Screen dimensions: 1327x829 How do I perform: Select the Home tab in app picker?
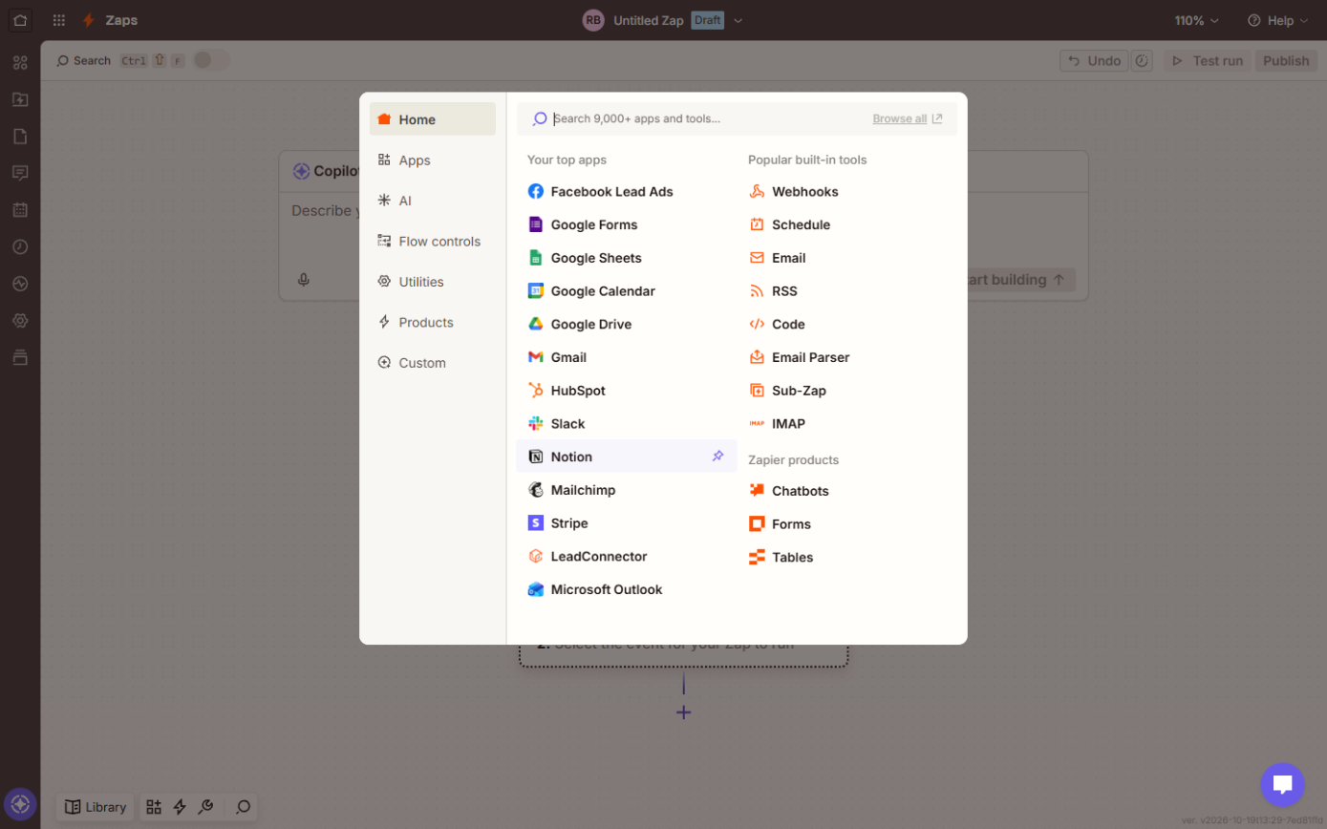pos(433,119)
